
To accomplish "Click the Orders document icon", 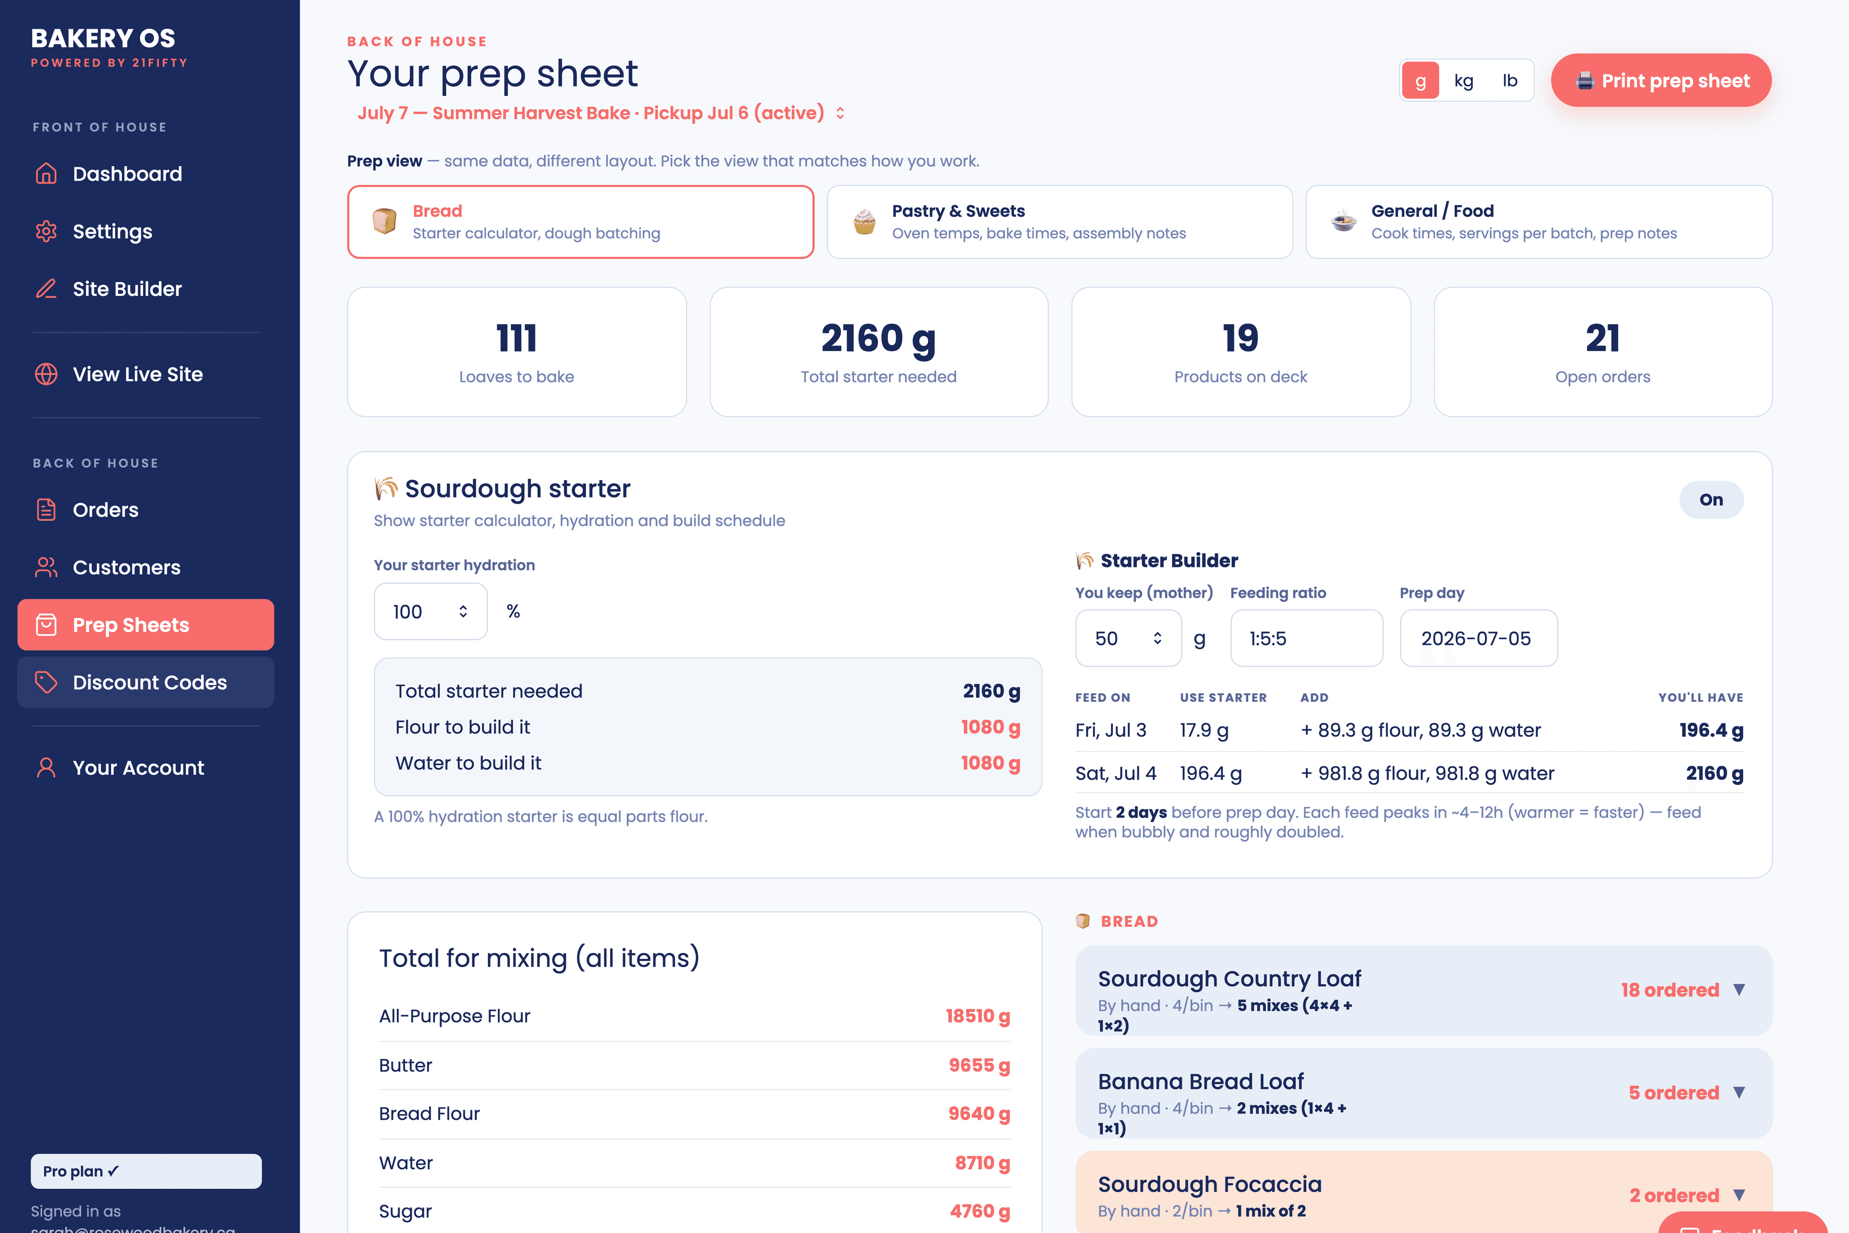I will [x=46, y=510].
